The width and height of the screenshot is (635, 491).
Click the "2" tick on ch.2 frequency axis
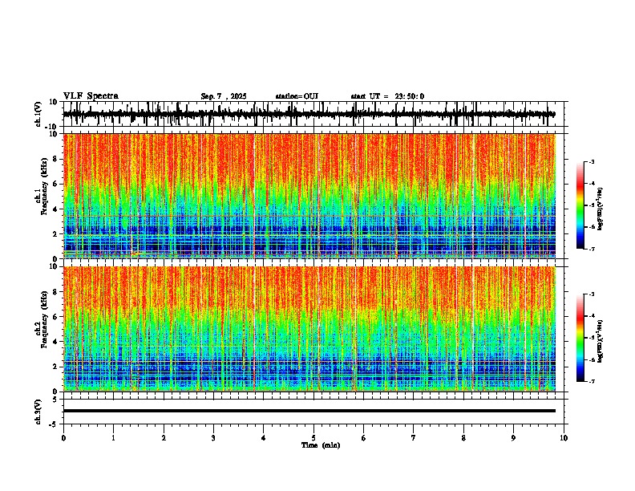(56, 367)
